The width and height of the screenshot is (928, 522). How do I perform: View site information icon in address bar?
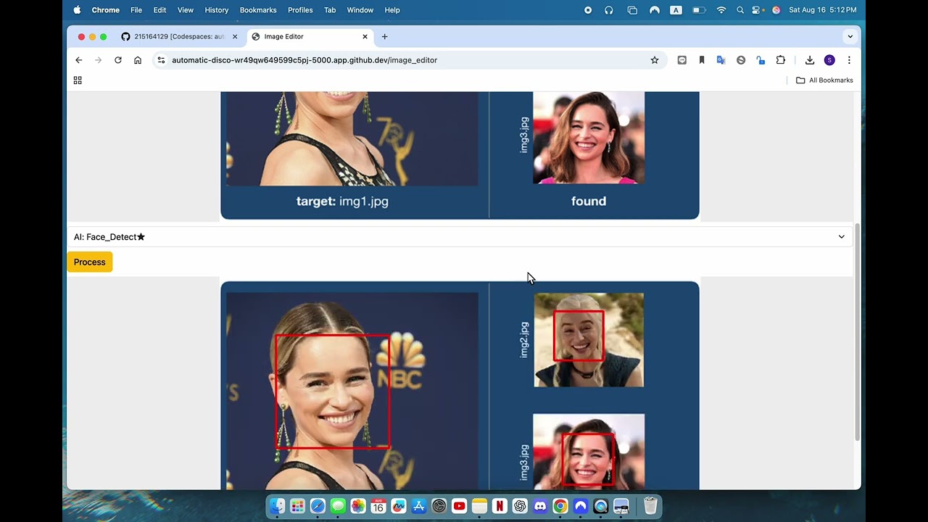pos(161,60)
